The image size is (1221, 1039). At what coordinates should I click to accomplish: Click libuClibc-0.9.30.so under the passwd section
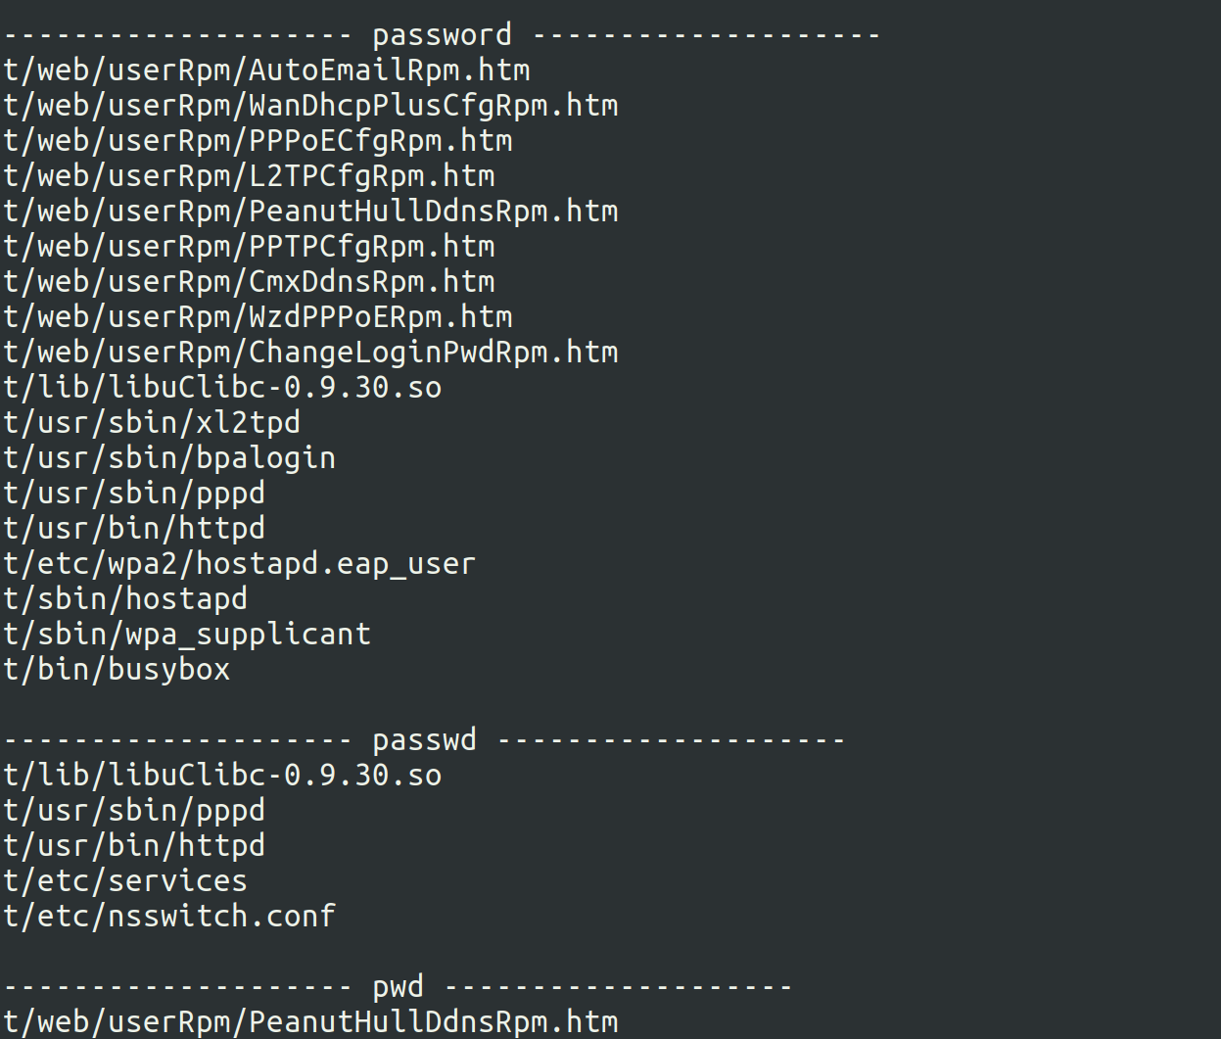point(222,776)
